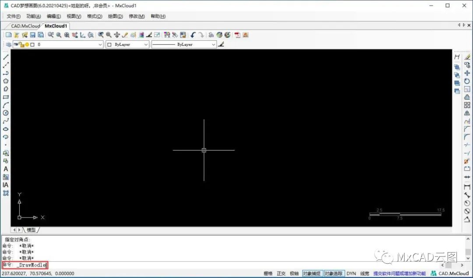Click the Redo arrow icon
This screenshot has width=473, height=278.
(201, 35)
